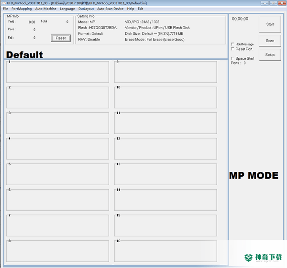287x268 pixels.
Task: Open the Help menu
Action: (131, 9)
